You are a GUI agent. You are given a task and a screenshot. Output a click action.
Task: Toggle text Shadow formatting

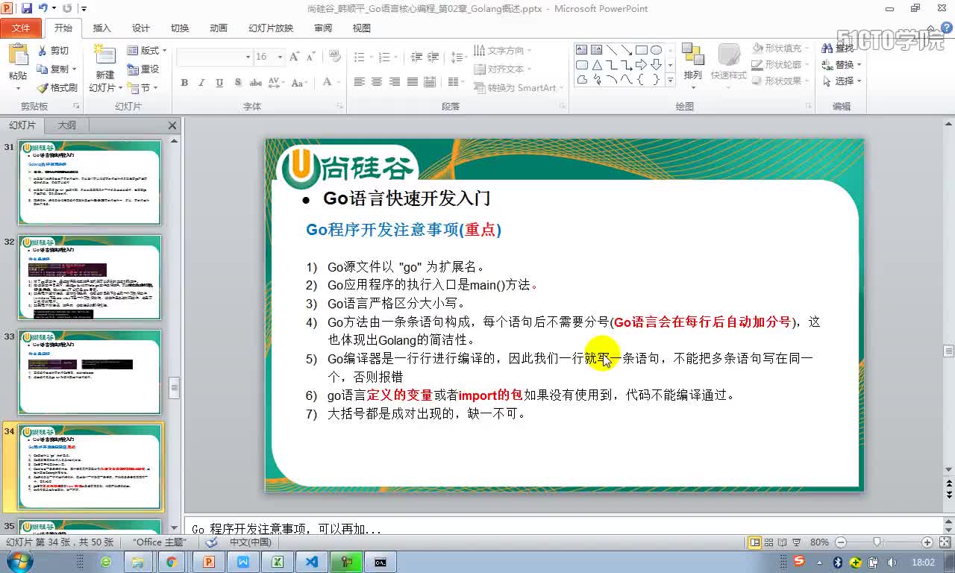tap(237, 82)
